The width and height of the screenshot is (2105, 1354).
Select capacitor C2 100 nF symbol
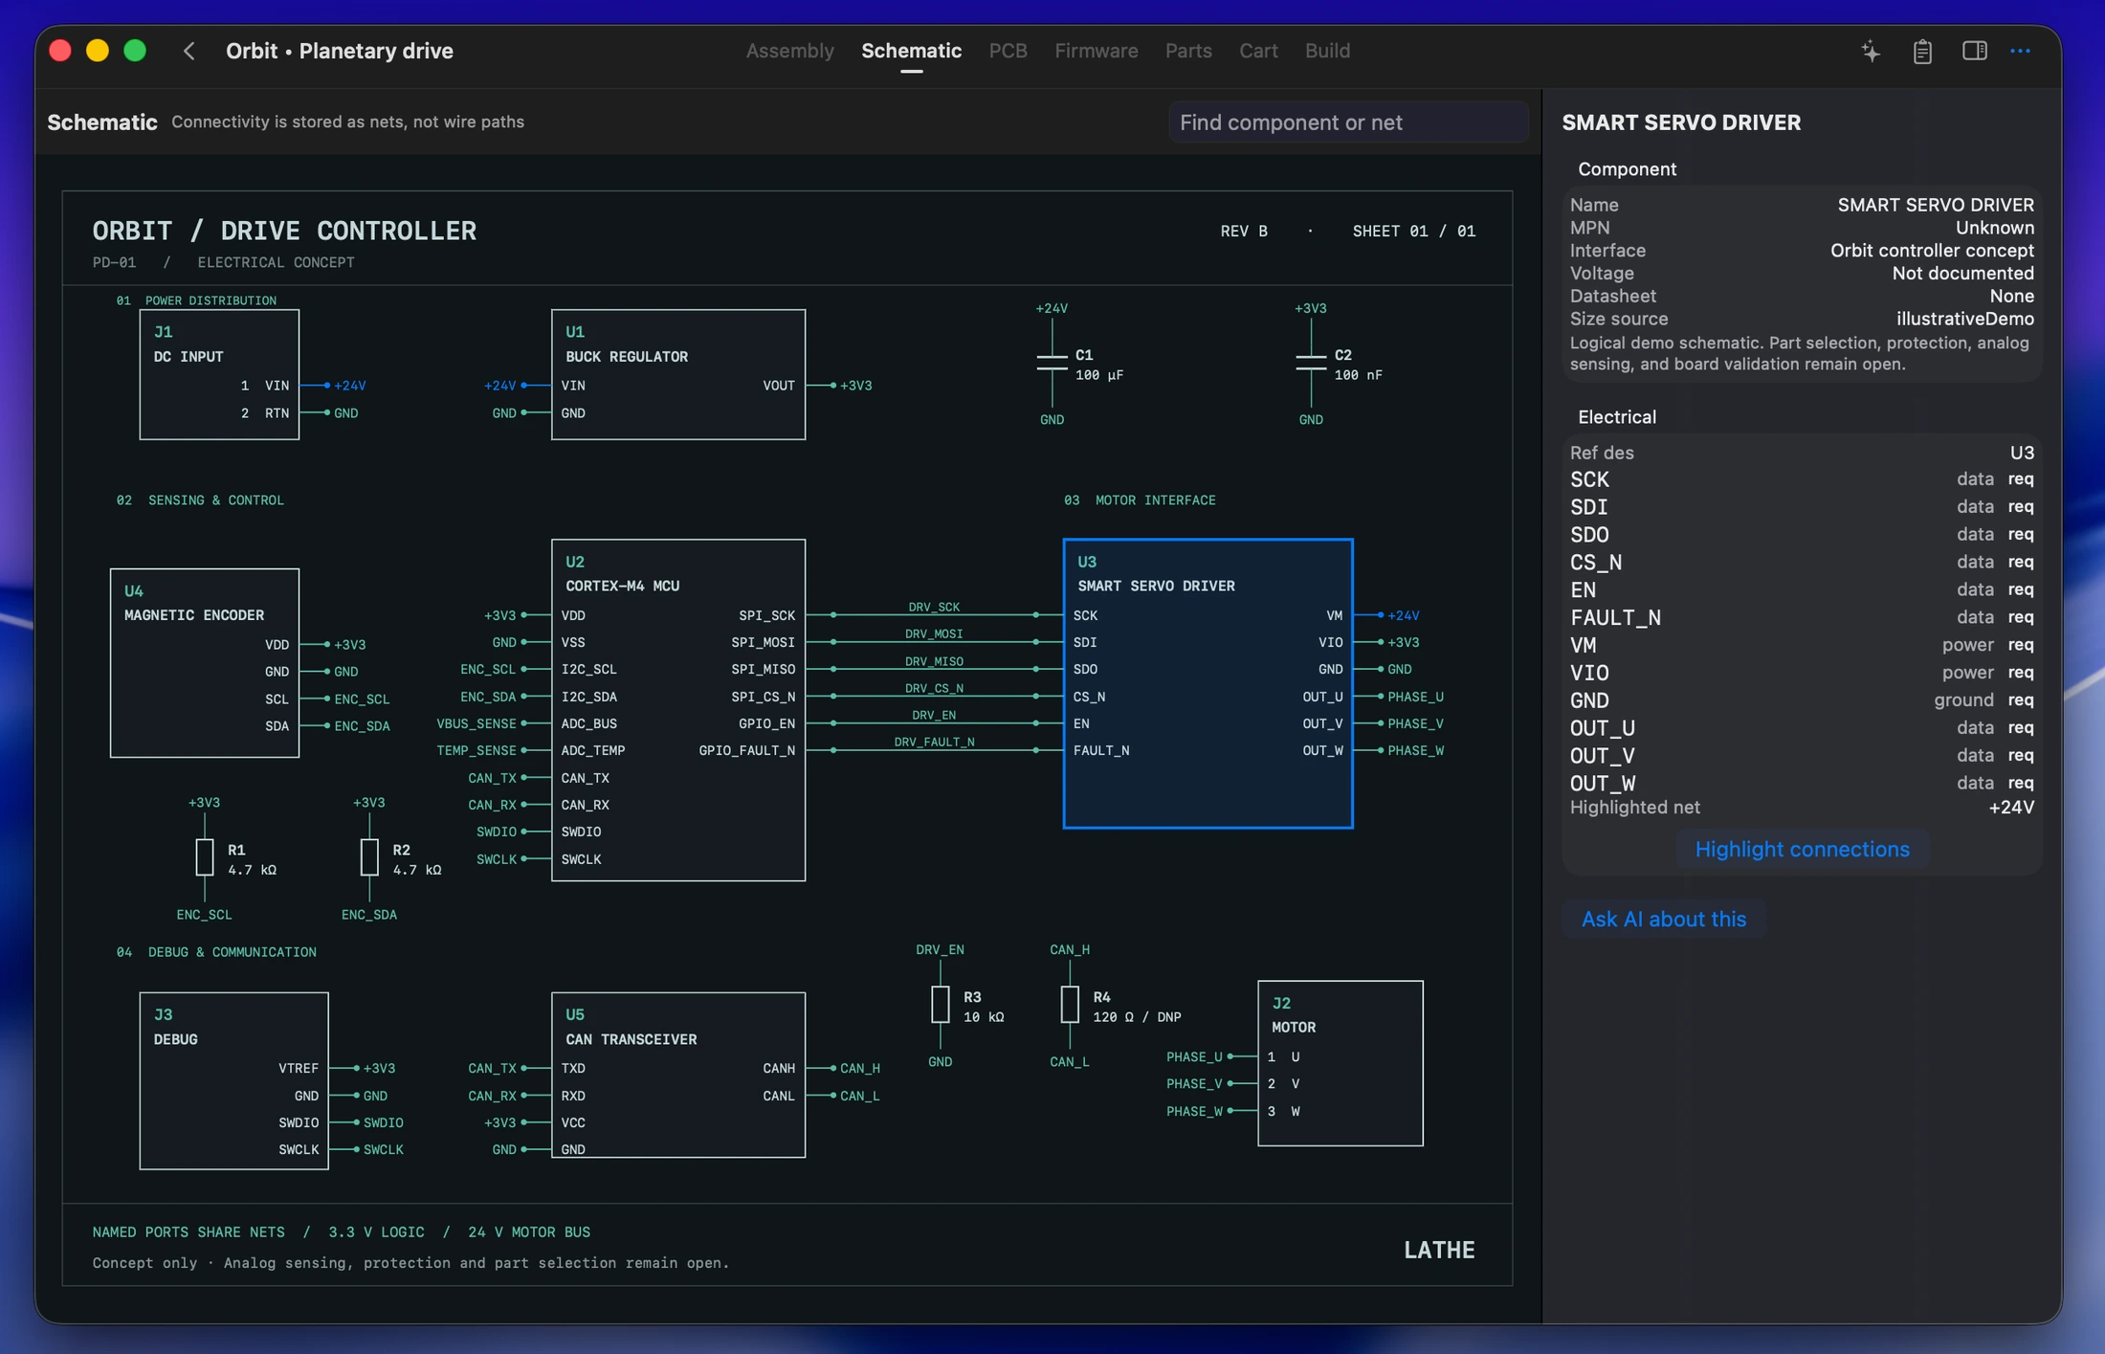tap(1311, 363)
